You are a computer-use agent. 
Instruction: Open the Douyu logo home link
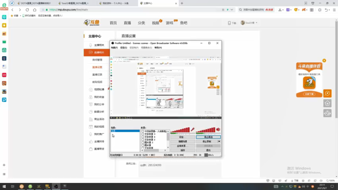(x=92, y=23)
